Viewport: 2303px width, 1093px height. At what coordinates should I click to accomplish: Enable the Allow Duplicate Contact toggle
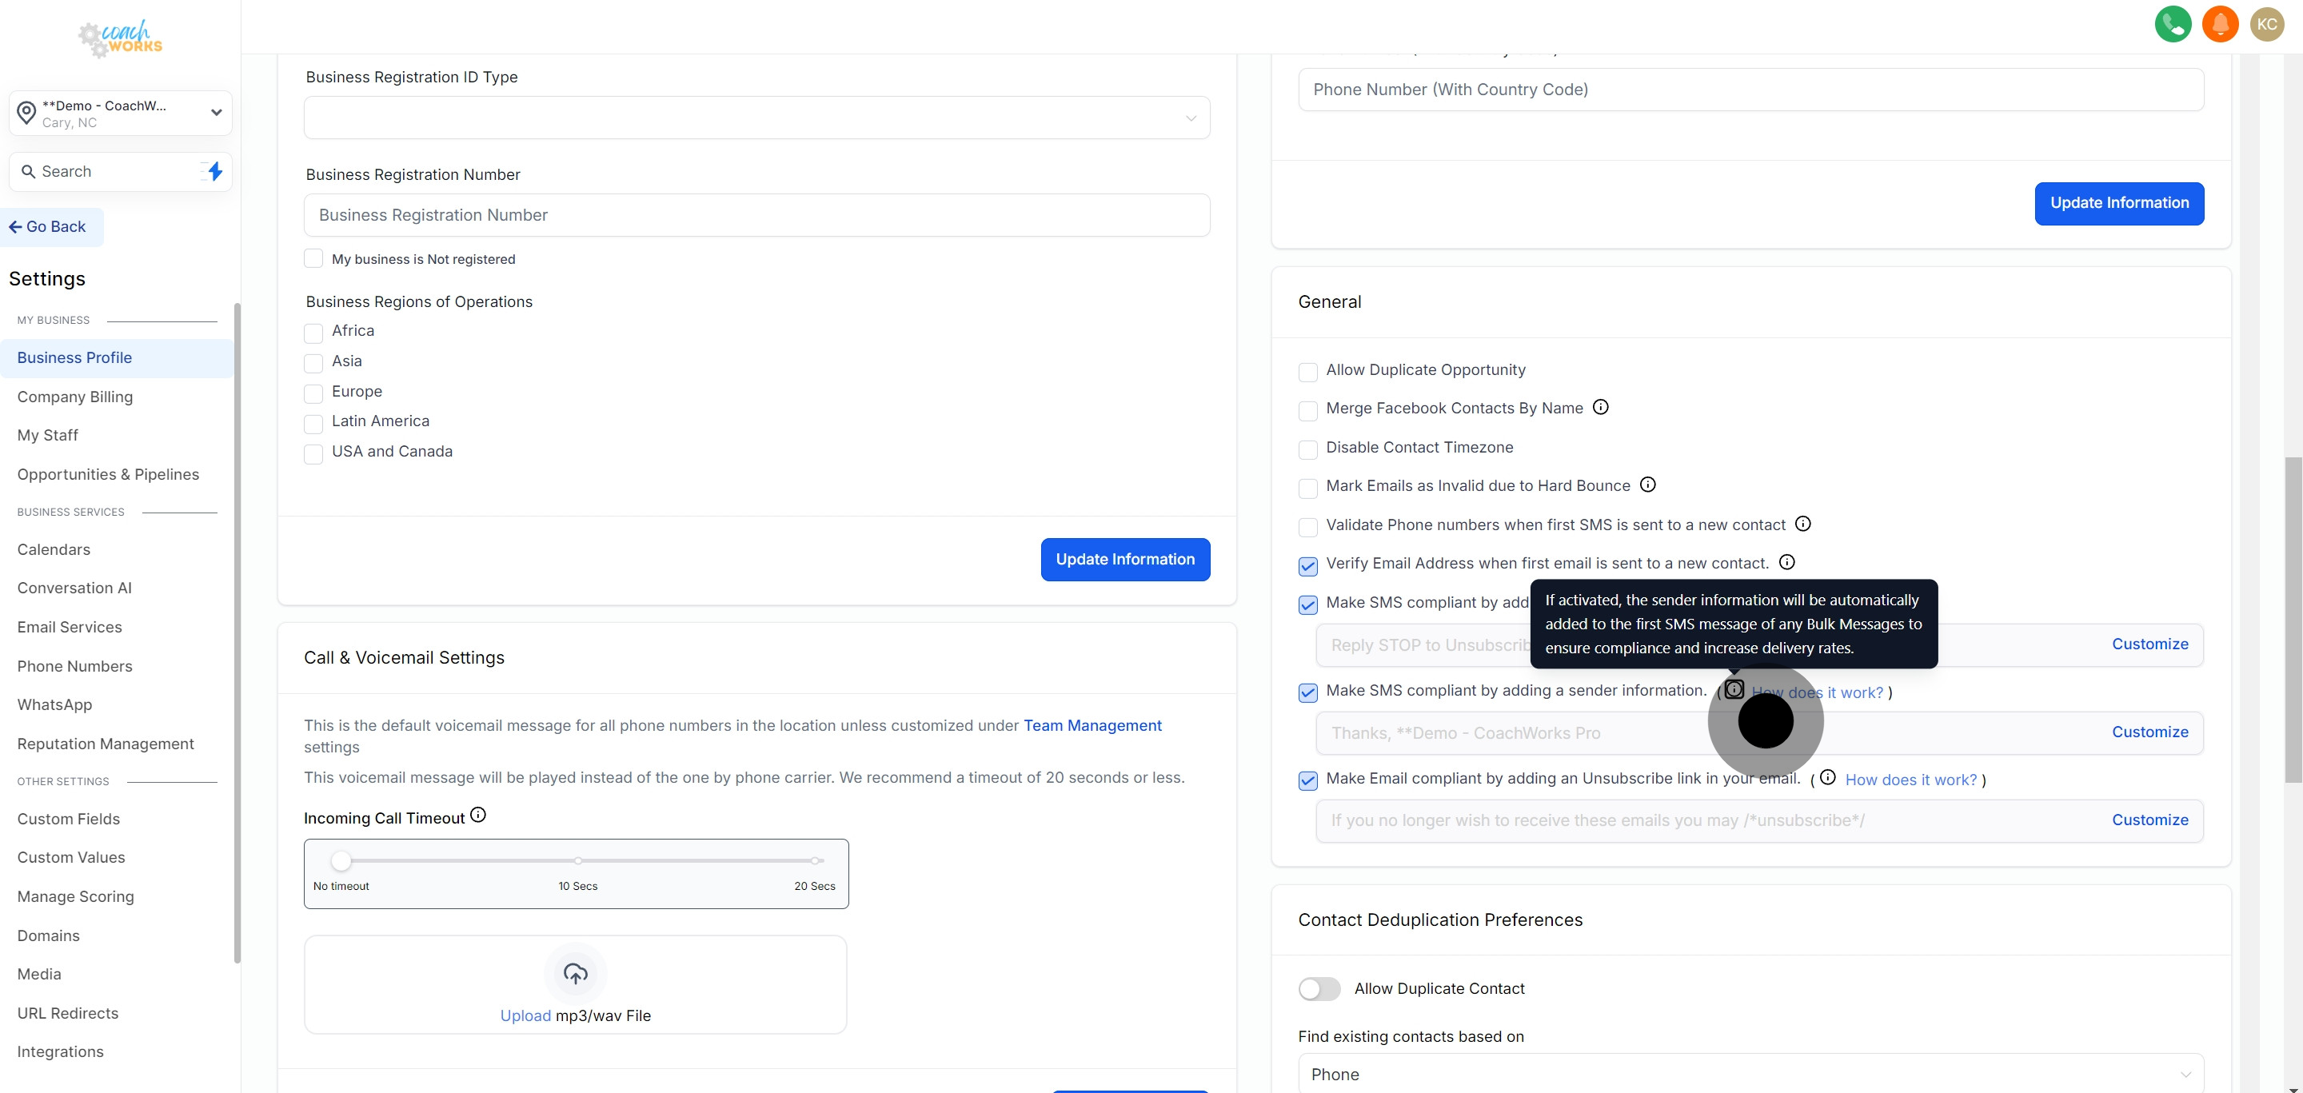[x=1319, y=988]
